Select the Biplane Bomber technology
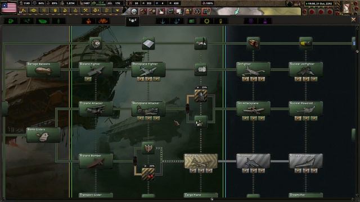360x202 pixels. (96, 161)
